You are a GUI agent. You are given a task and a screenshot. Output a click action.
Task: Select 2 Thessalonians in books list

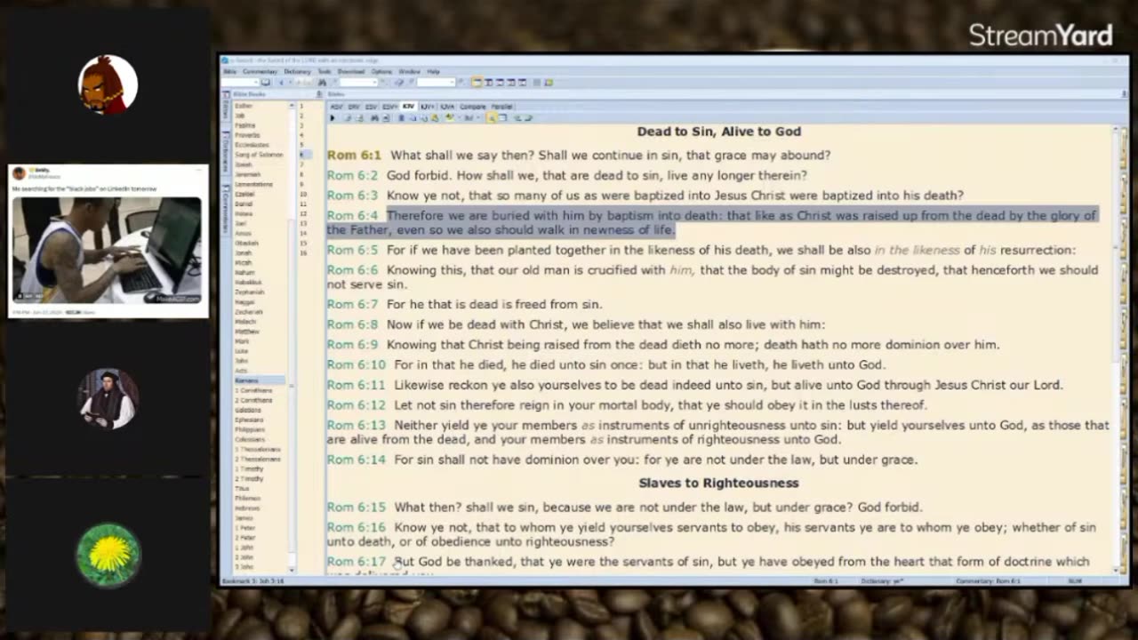point(258,459)
